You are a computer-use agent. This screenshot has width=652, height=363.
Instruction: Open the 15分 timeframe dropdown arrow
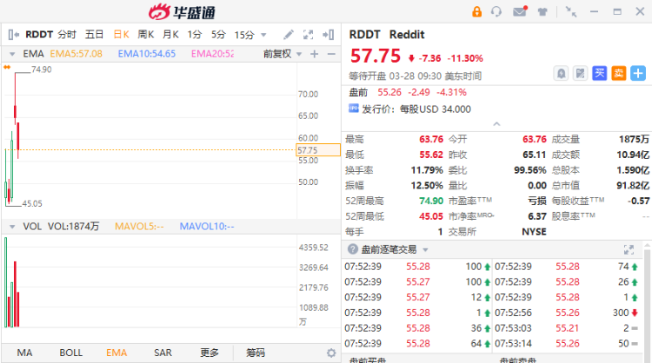coord(263,35)
